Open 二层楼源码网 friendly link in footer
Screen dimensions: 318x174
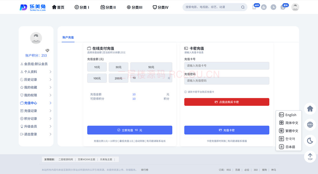click(66, 159)
